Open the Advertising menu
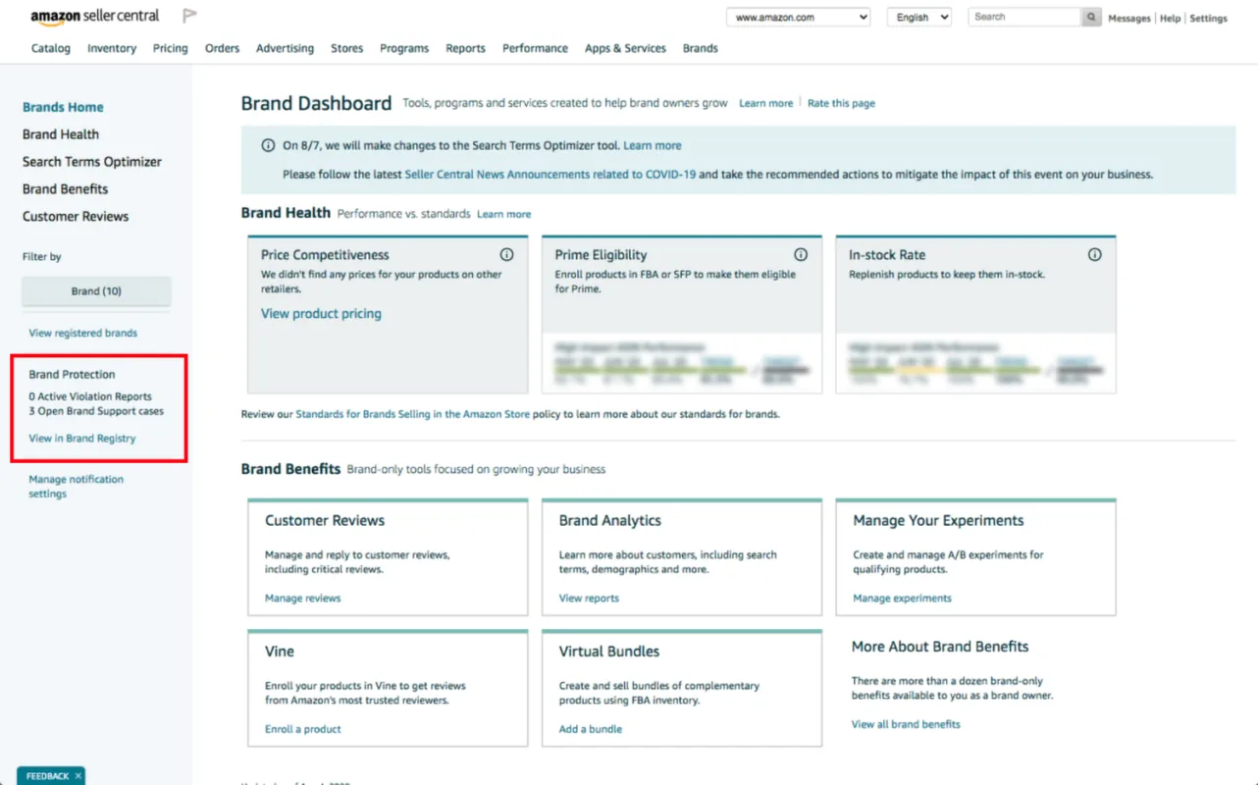The image size is (1258, 785). click(286, 48)
